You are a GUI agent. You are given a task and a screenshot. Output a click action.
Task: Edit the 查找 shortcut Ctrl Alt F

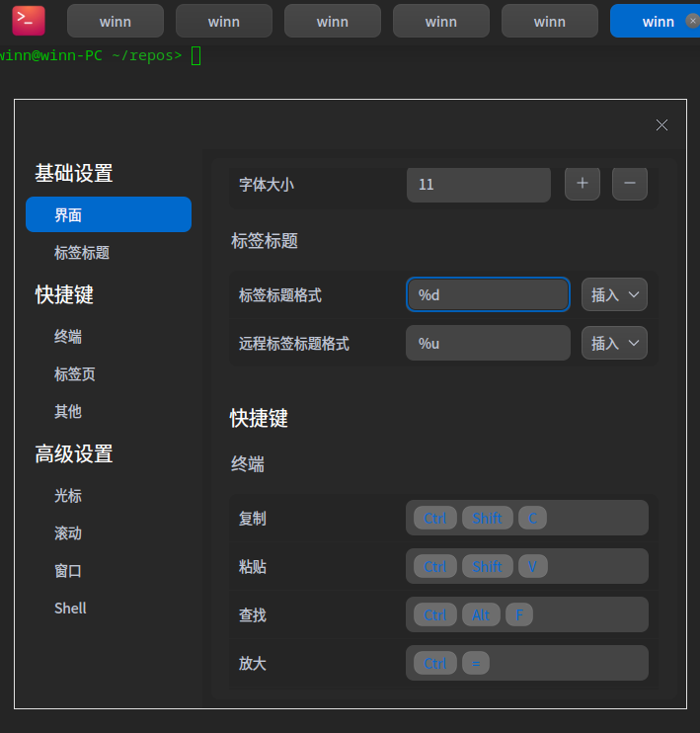tap(527, 614)
